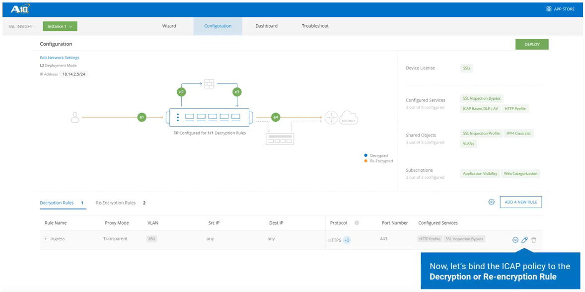
Task: Open the Dashboard tab
Action: pyautogui.click(x=266, y=26)
